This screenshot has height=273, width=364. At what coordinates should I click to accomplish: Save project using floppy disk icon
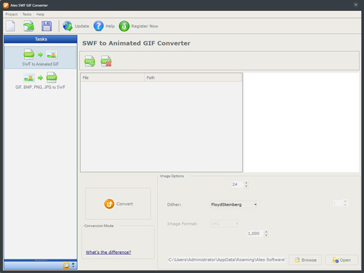coord(47,25)
